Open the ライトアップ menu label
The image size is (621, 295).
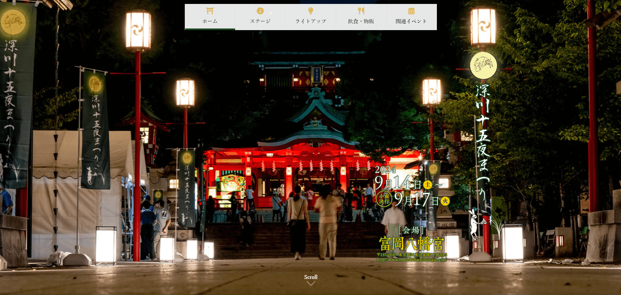(x=311, y=21)
